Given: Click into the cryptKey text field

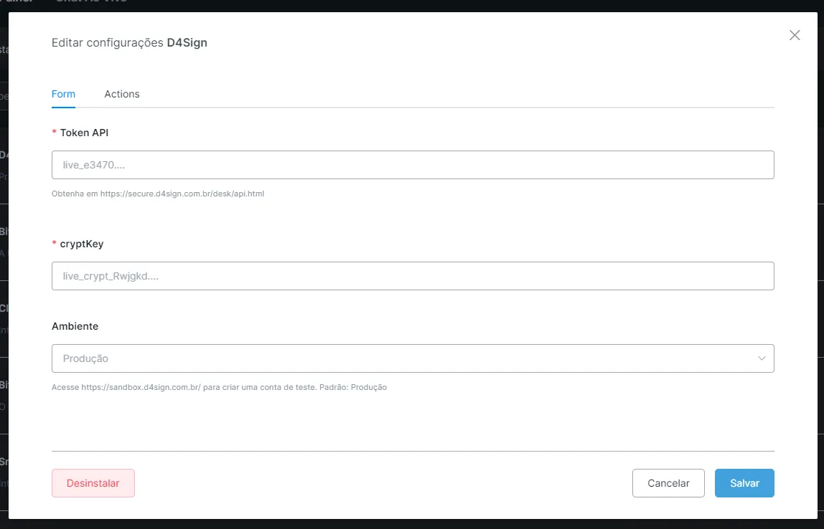Looking at the screenshot, I should pyautogui.click(x=413, y=276).
